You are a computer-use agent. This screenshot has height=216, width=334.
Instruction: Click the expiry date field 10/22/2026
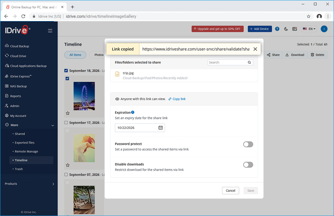pos(140,127)
